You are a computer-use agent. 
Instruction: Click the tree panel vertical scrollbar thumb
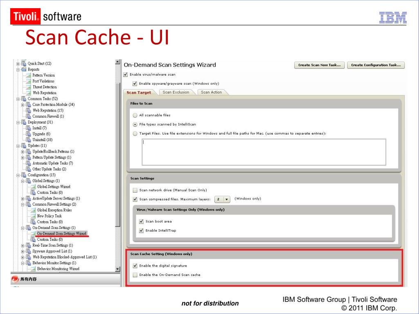tap(117, 155)
